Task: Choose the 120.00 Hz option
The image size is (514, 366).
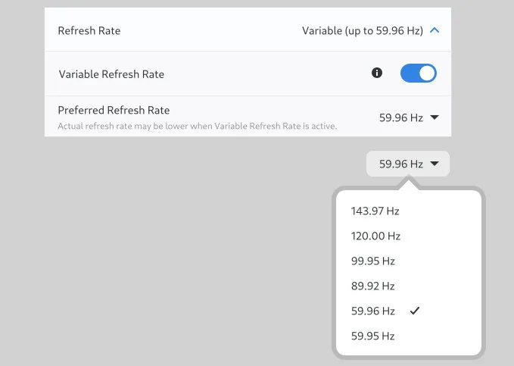Action: pyautogui.click(x=409, y=236)
